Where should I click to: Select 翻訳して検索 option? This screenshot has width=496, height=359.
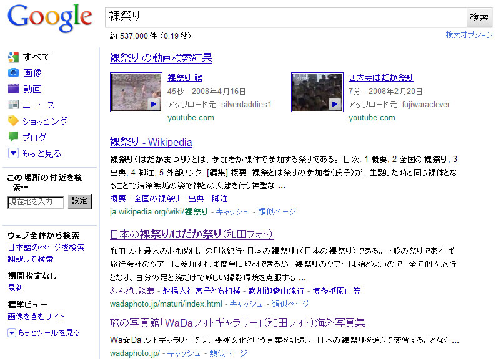[x=31, y=259]
